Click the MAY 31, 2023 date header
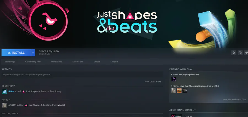 10,113
